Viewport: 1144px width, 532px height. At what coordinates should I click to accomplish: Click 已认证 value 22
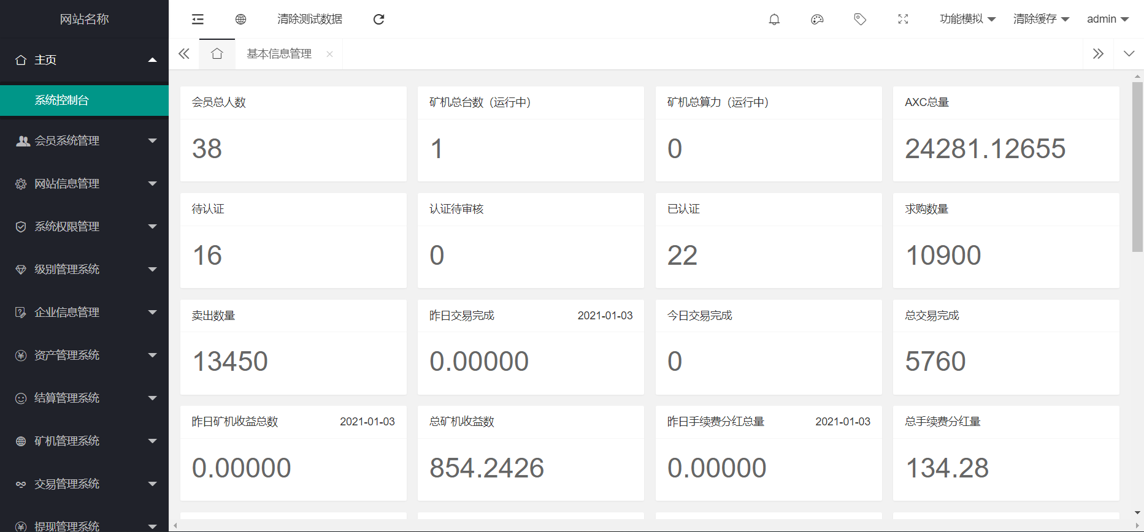(x=683, y=256)
